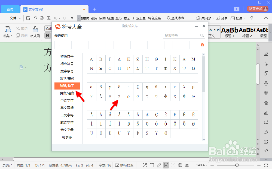Click the share icon in right sidebar
The width and height of the screenshot is (272, 169).
[x=266, y=142]
